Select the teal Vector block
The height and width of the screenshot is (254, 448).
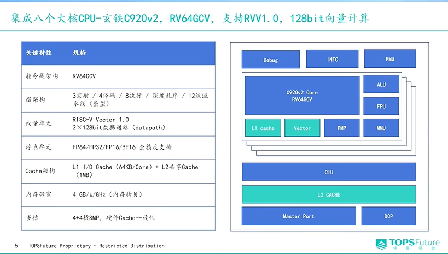click(x=302, y=128)
